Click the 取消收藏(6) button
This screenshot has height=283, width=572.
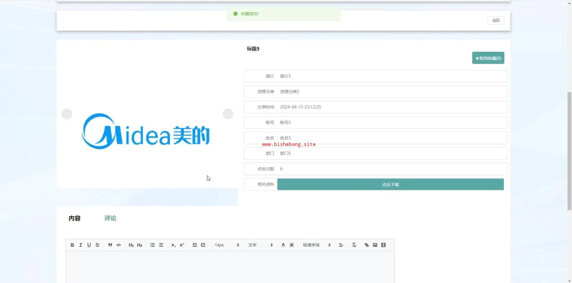click(488, 58)
